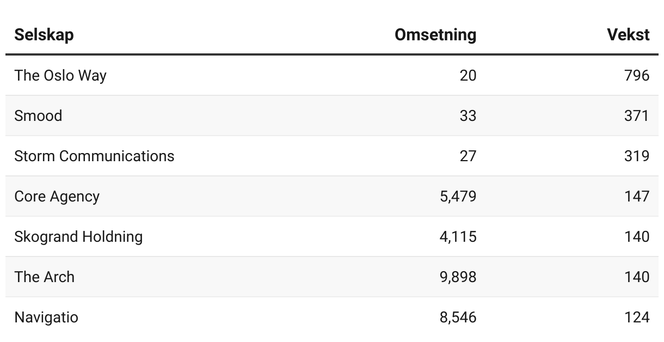
Task: Select the Smood row name
Action: point(38,115)
